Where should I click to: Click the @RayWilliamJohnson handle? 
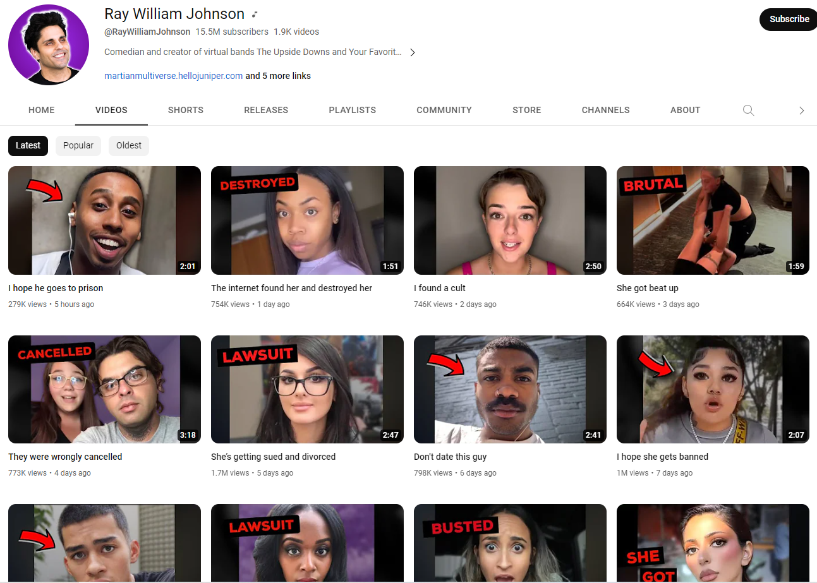(x=147, y=32)
